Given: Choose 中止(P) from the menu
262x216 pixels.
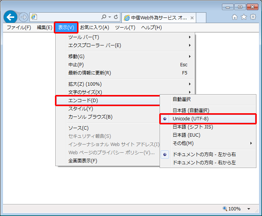Looking at the screenshot, I should (125, 65).
